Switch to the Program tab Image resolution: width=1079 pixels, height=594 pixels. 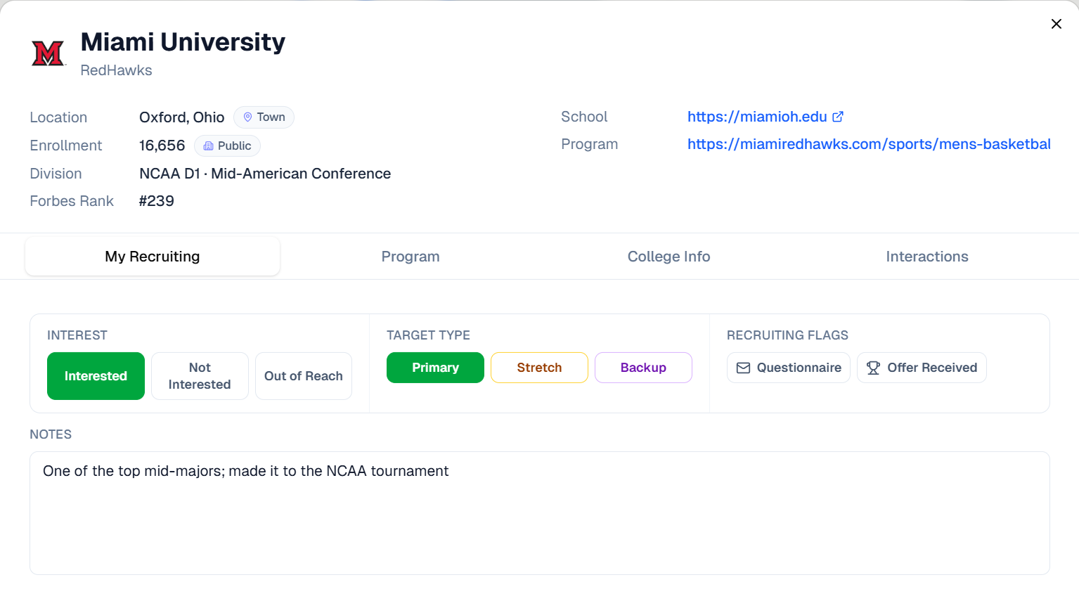(x=411, y=257)
